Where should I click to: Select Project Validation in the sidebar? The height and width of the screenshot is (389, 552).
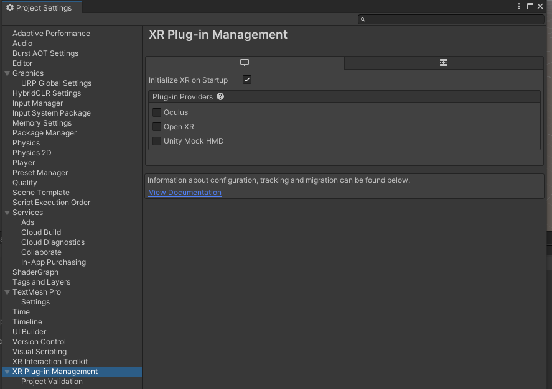coord(52,382)
